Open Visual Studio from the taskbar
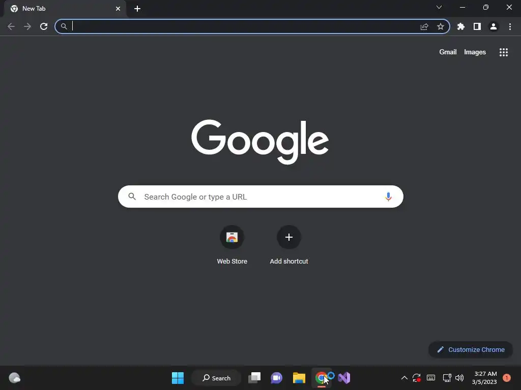 click(344, 378)
